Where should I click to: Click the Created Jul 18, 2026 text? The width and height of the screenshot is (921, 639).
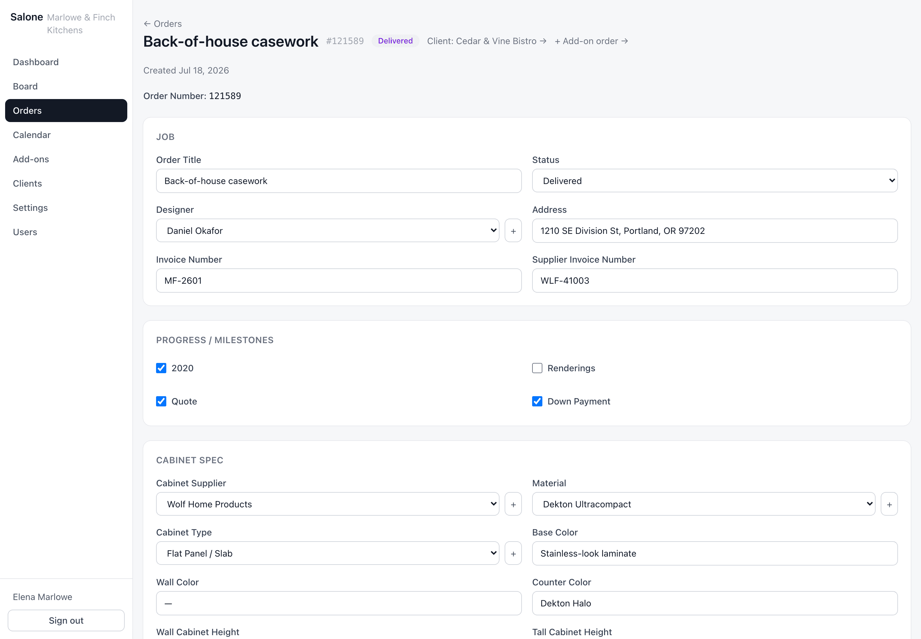186,71
